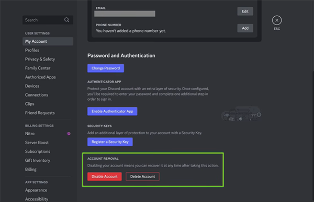This screenshot has height=202, width=314.
Task: Select Authorized Apps in sidebar
Action: [x=48, y=77]
